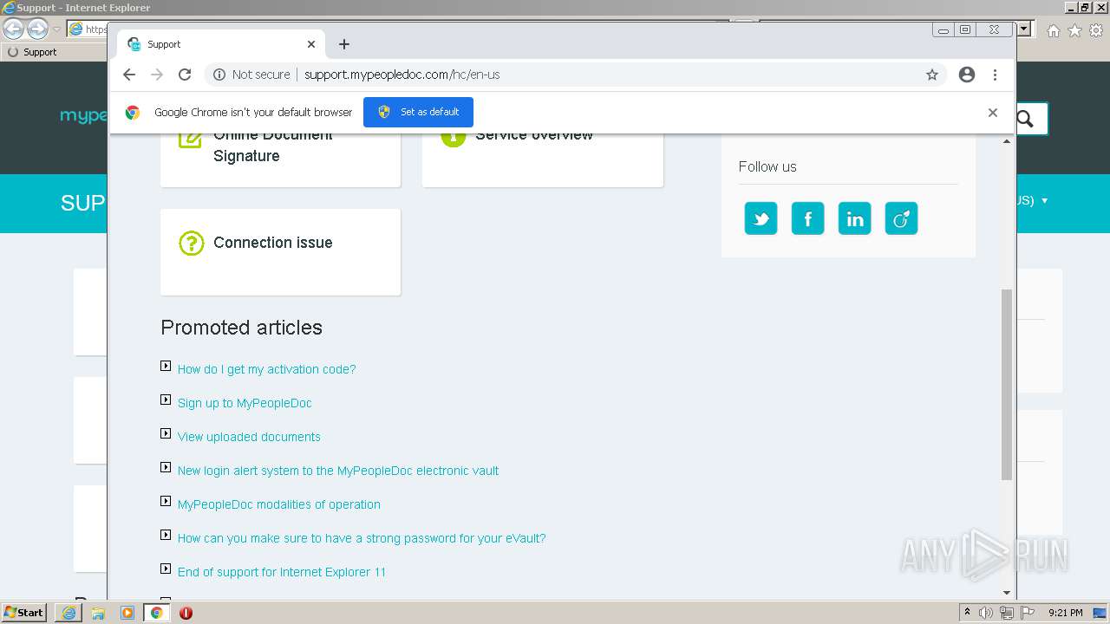
Task: Open the Chrome three-dot menu
Action: click(996, 75)
